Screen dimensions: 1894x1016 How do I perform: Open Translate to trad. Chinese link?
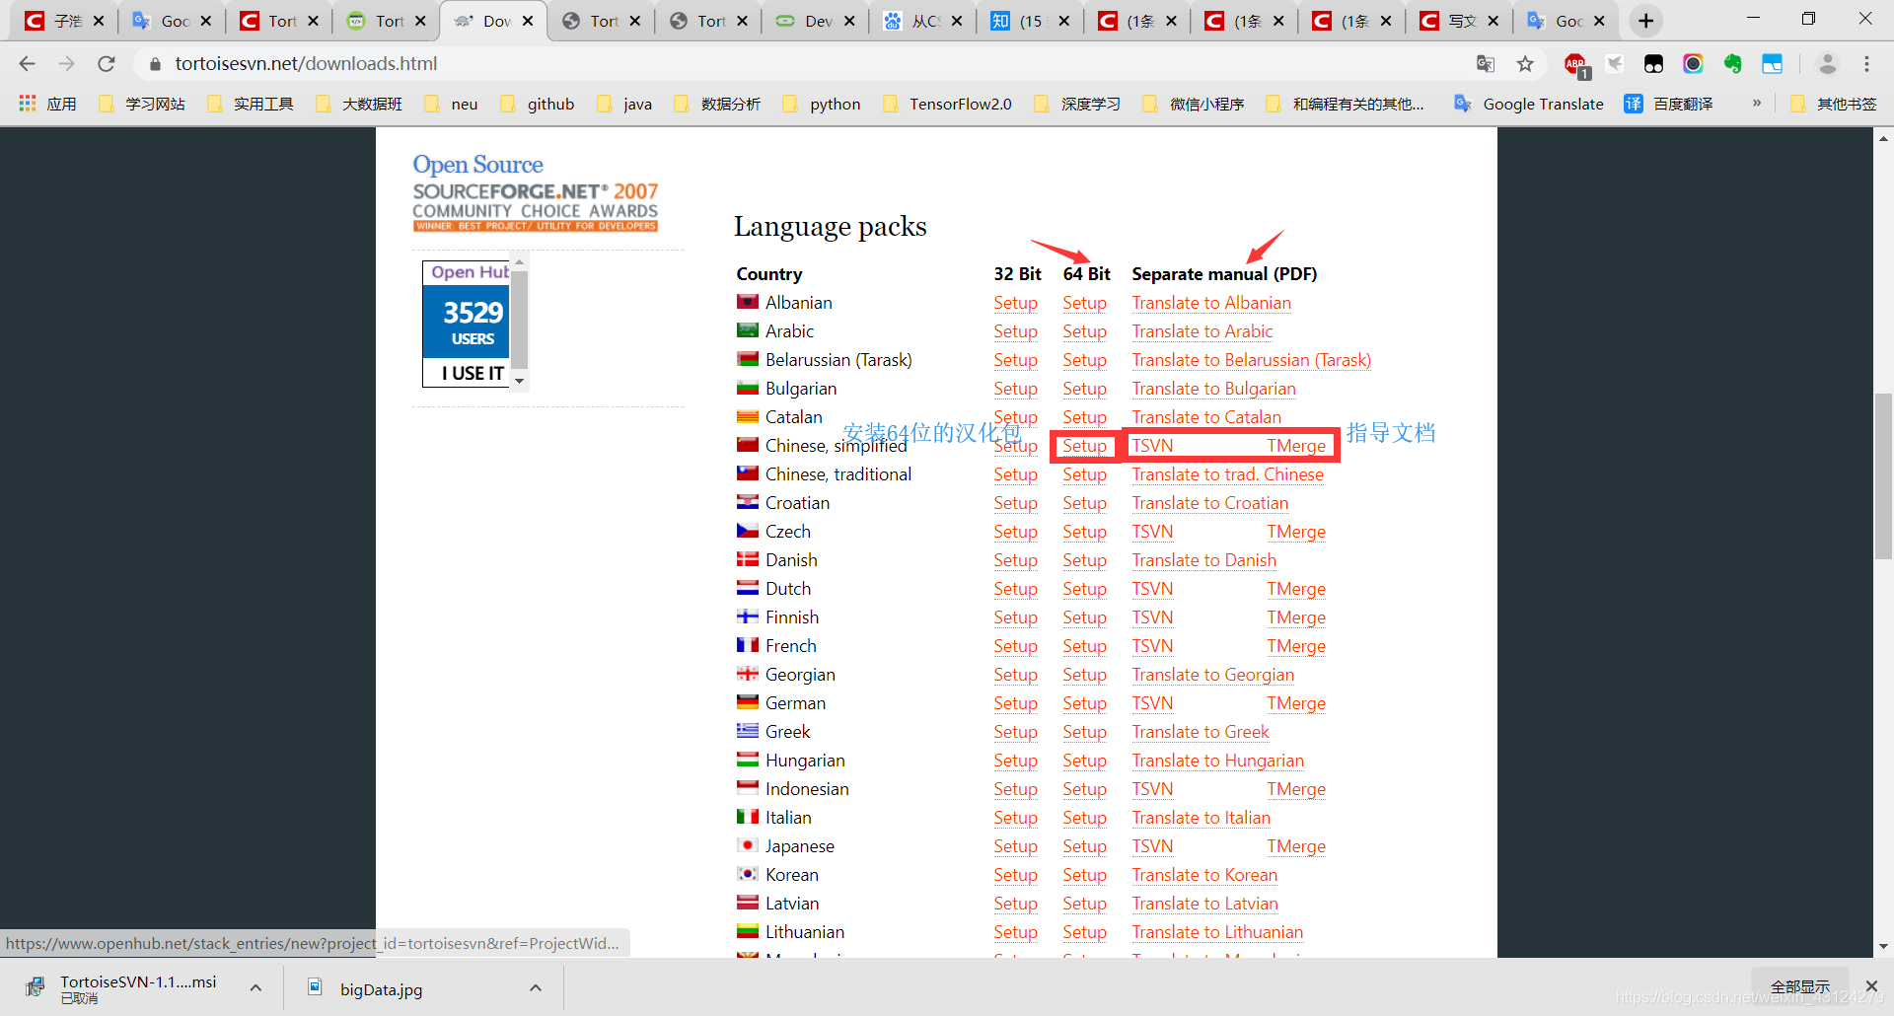tap(1227, 474)
